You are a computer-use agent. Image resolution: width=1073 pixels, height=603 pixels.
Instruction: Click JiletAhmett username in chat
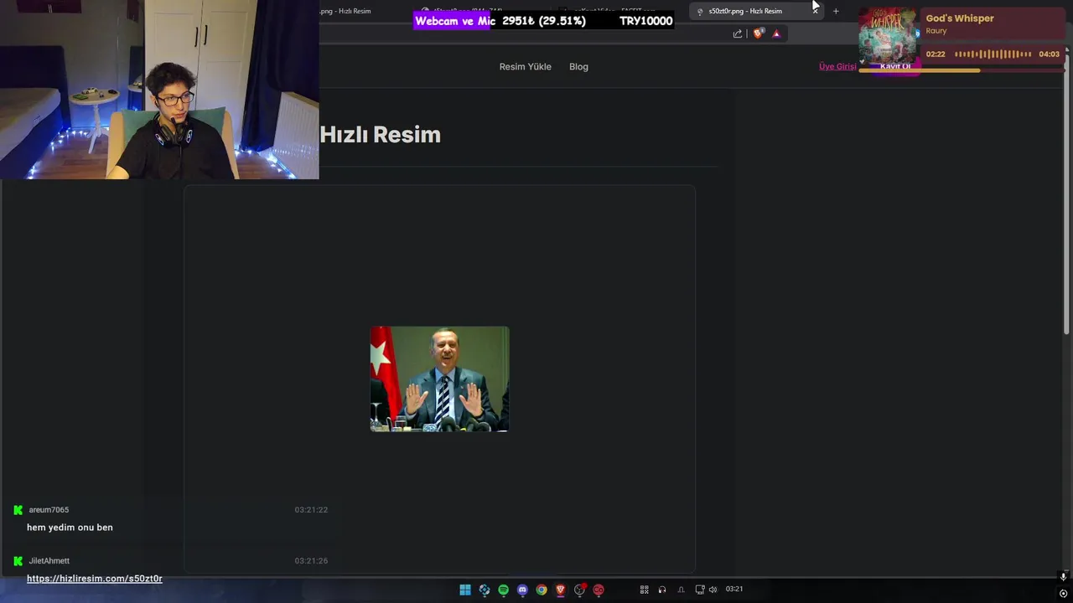(49, 560)
